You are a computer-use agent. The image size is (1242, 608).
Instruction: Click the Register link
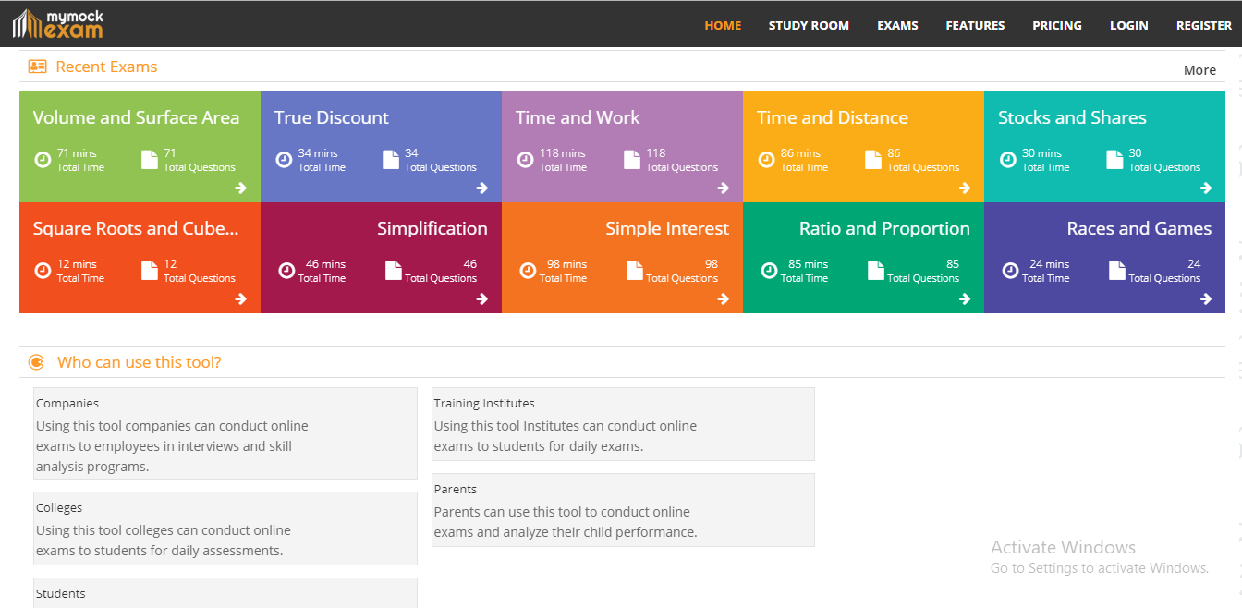point(1203,26)
